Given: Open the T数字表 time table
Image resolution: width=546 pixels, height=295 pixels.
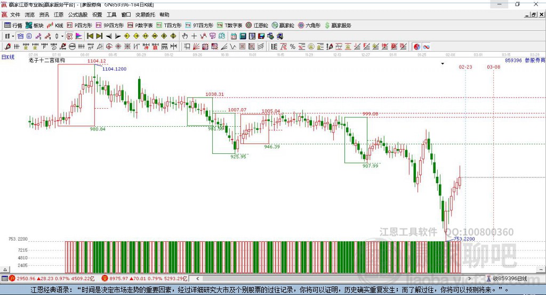Looking at the screenshot, I should pos(229,26).
